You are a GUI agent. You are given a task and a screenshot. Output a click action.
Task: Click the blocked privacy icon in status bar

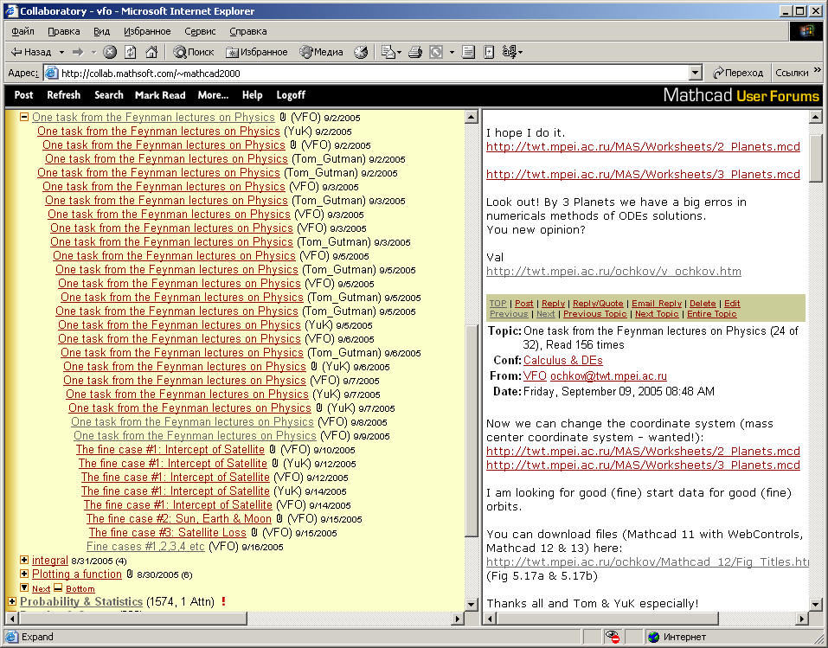613,637
